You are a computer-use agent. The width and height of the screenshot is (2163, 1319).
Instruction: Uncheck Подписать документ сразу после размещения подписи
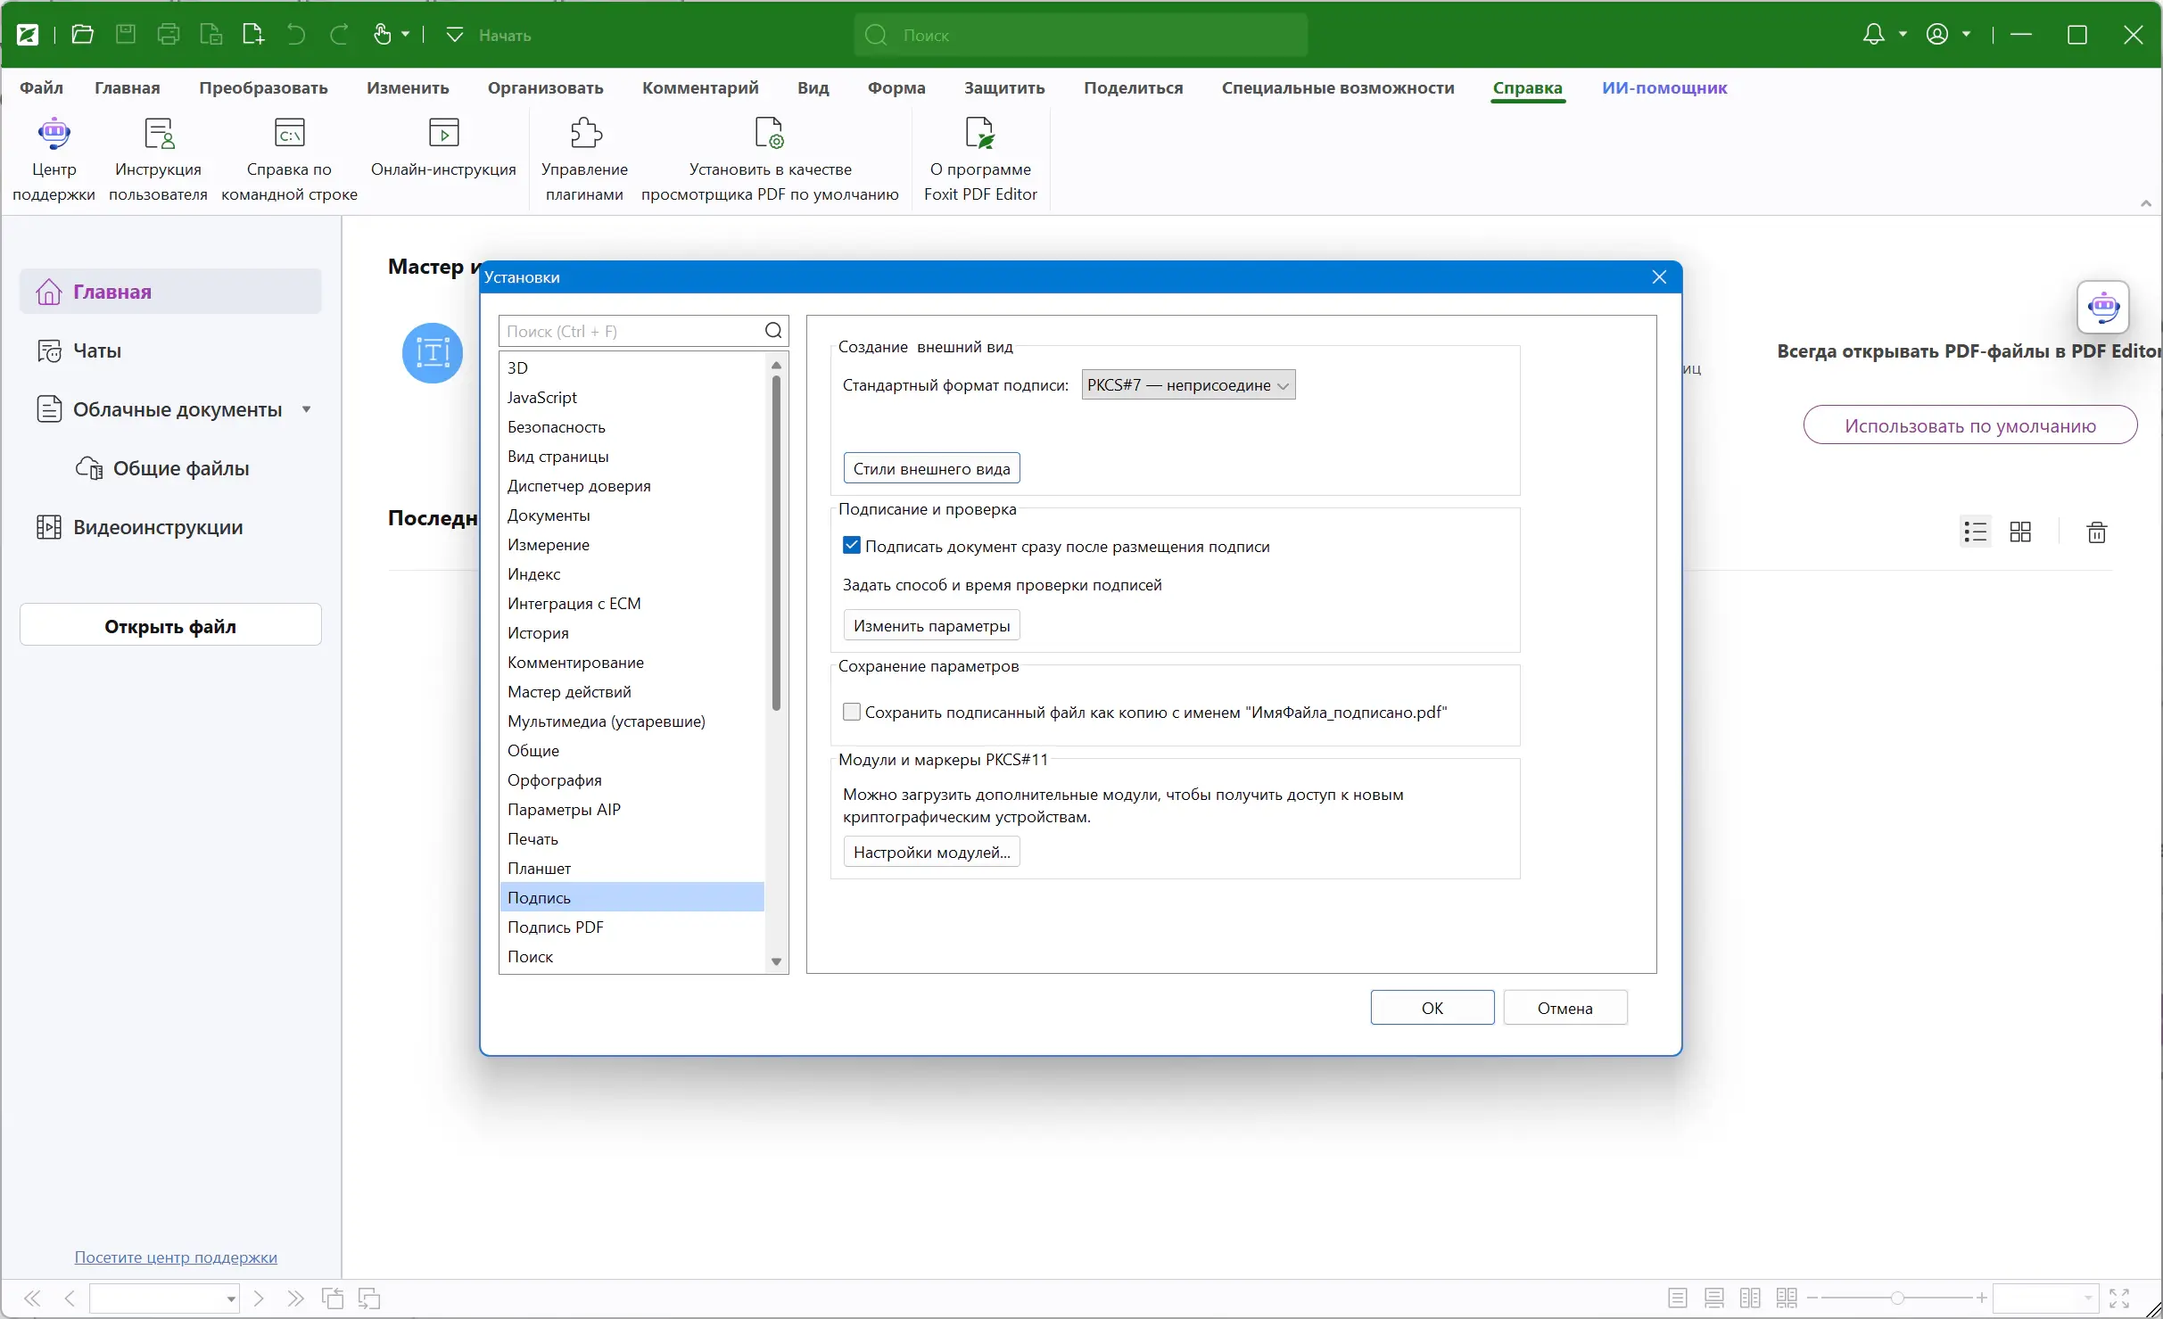pyautogui.click(x=852, y=546)
